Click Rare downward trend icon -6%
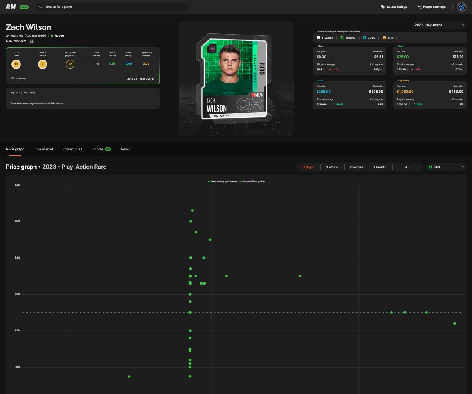472x394 pixels. [412, 69]
